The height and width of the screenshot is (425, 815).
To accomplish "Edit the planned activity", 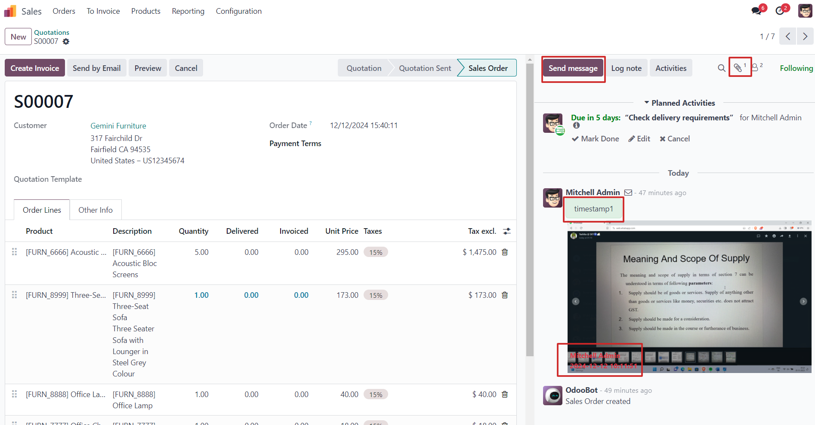I will (639, 139).
